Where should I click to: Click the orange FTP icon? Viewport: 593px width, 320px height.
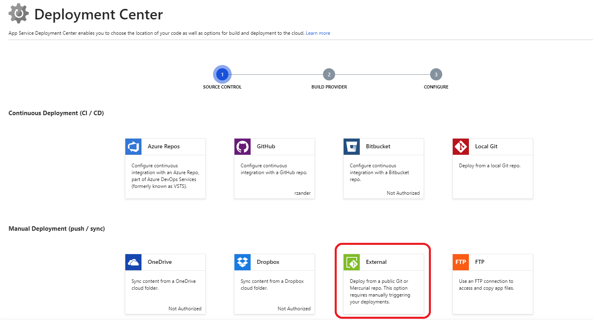tap(461, 262)
